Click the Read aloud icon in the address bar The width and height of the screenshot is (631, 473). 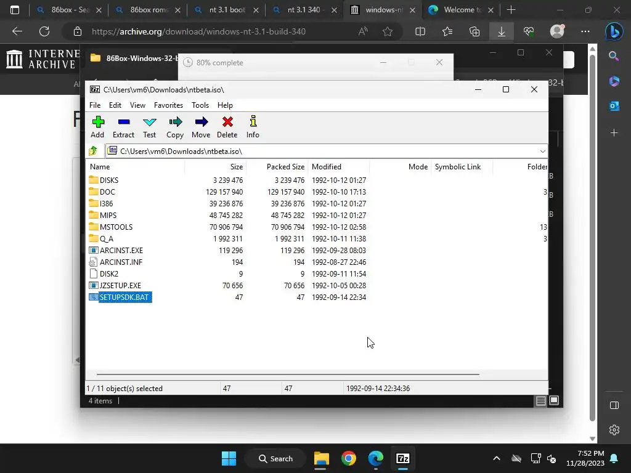pyautogui.click(x=363, y=31)
